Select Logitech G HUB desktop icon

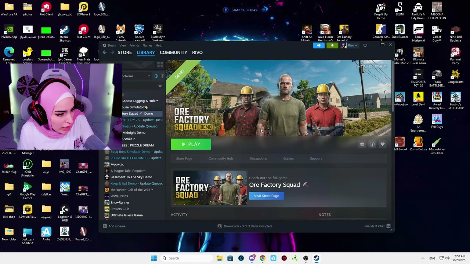pos(65,213)
